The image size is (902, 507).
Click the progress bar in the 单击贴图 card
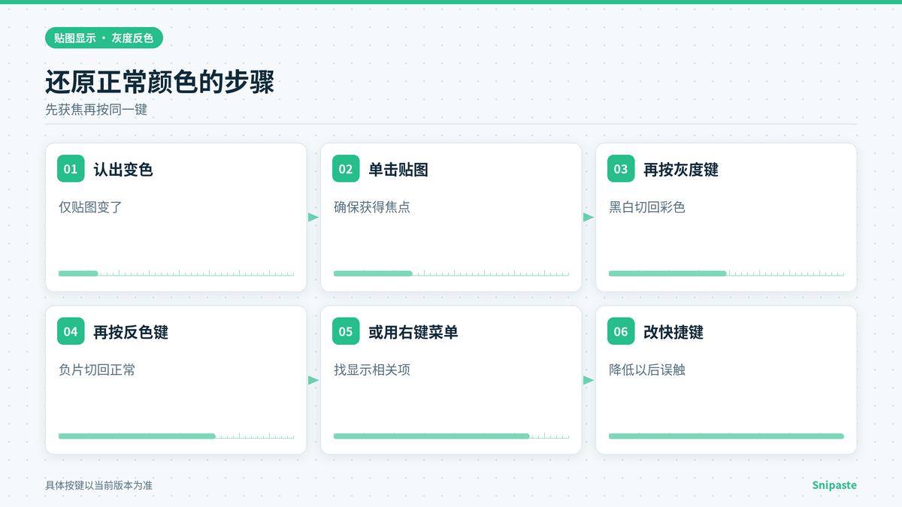pyautogui.click(x=451, y=273)
